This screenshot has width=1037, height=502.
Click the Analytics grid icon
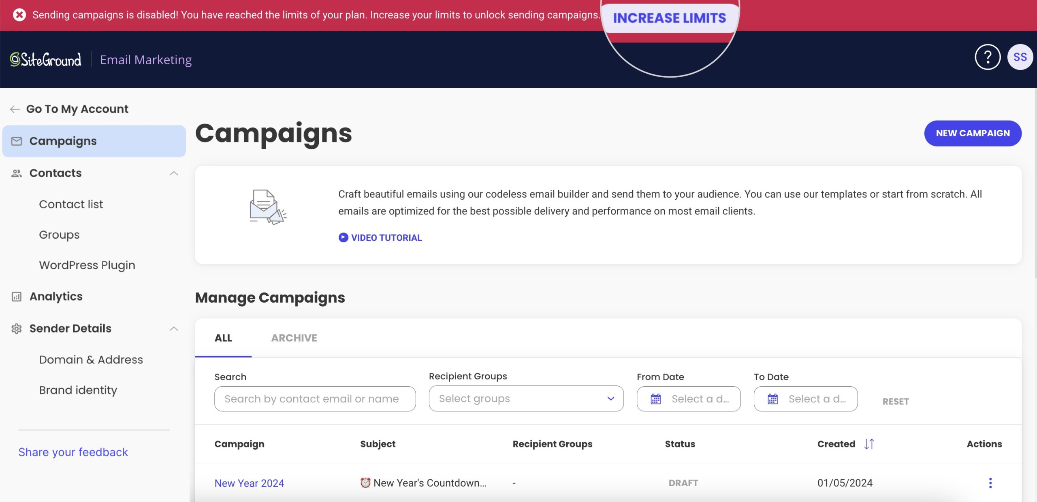point(17,296)
